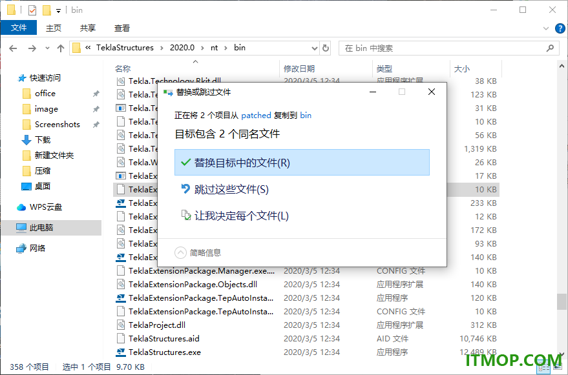Switch to the 查看 ribbon tab
This screenshot has width=568, height=375.
[x=122, y=28]
